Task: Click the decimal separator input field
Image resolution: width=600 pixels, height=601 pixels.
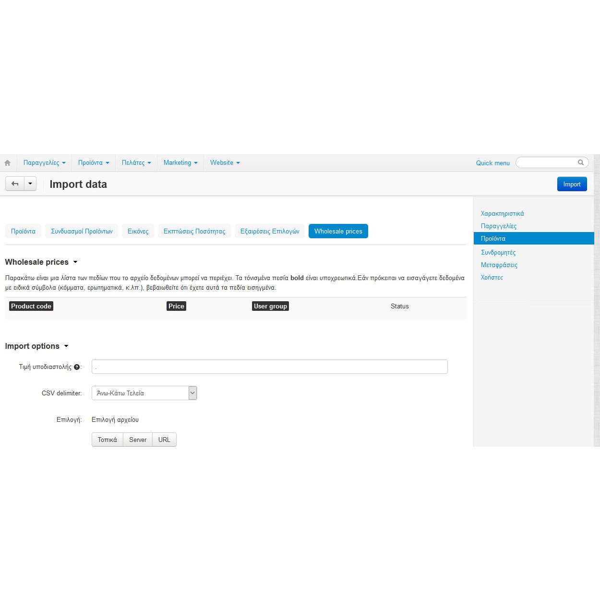Action: pyautogui.click(x=269, y=367)
